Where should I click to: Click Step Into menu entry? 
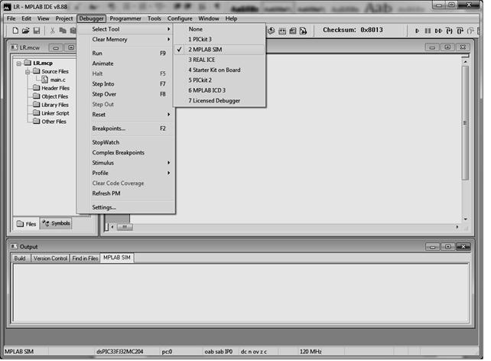pyautogui.click(x=126, y=84)
